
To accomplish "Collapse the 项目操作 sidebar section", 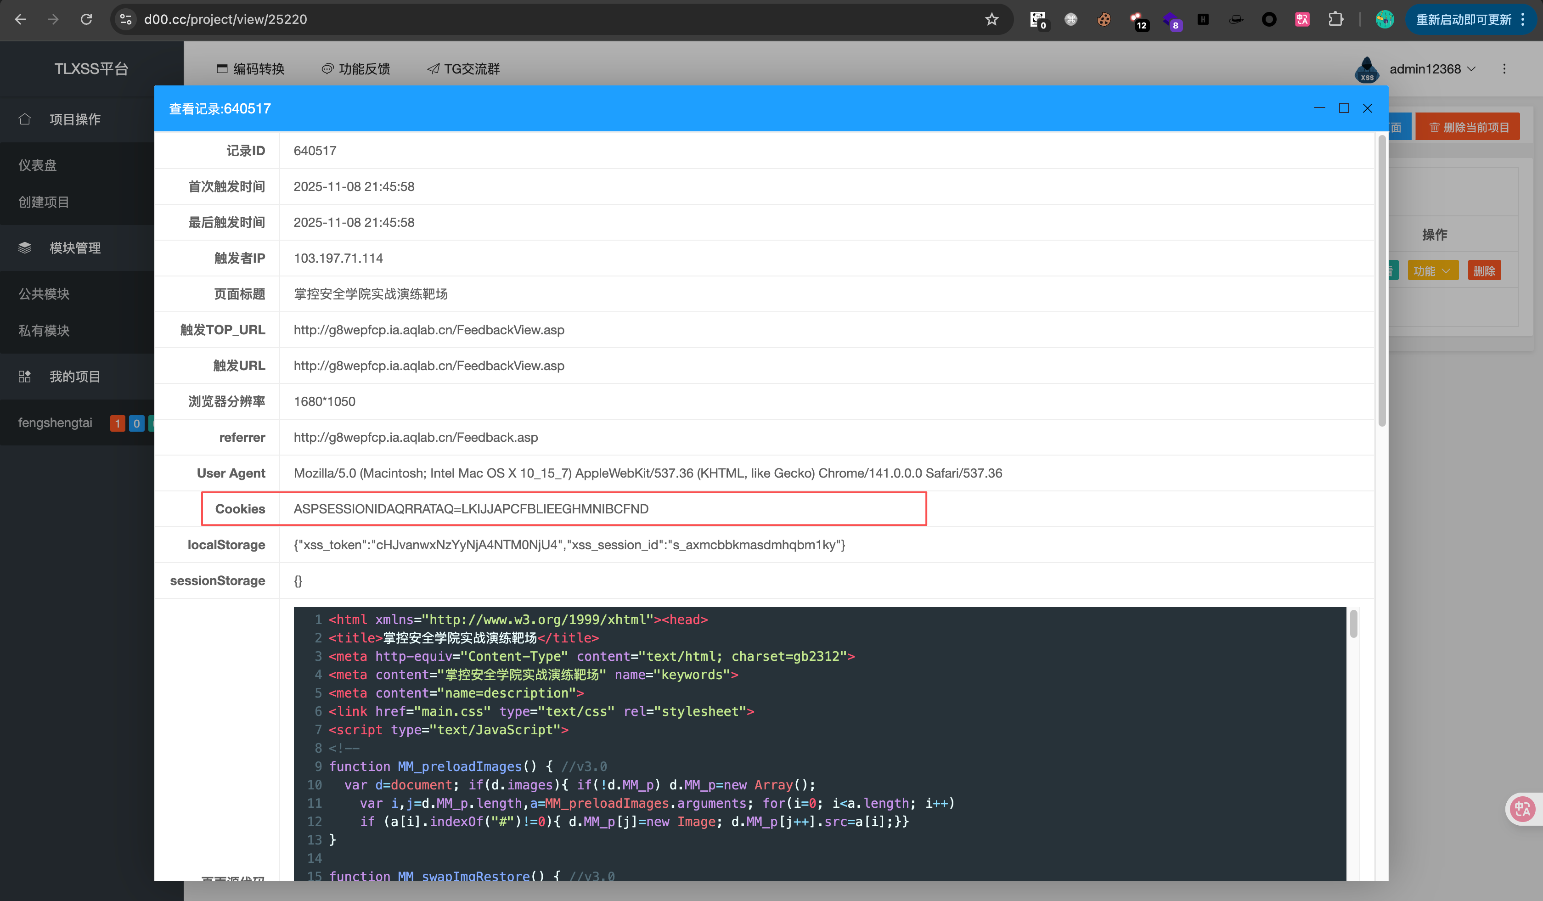I will pyautogui.click(x=75, y=119).
